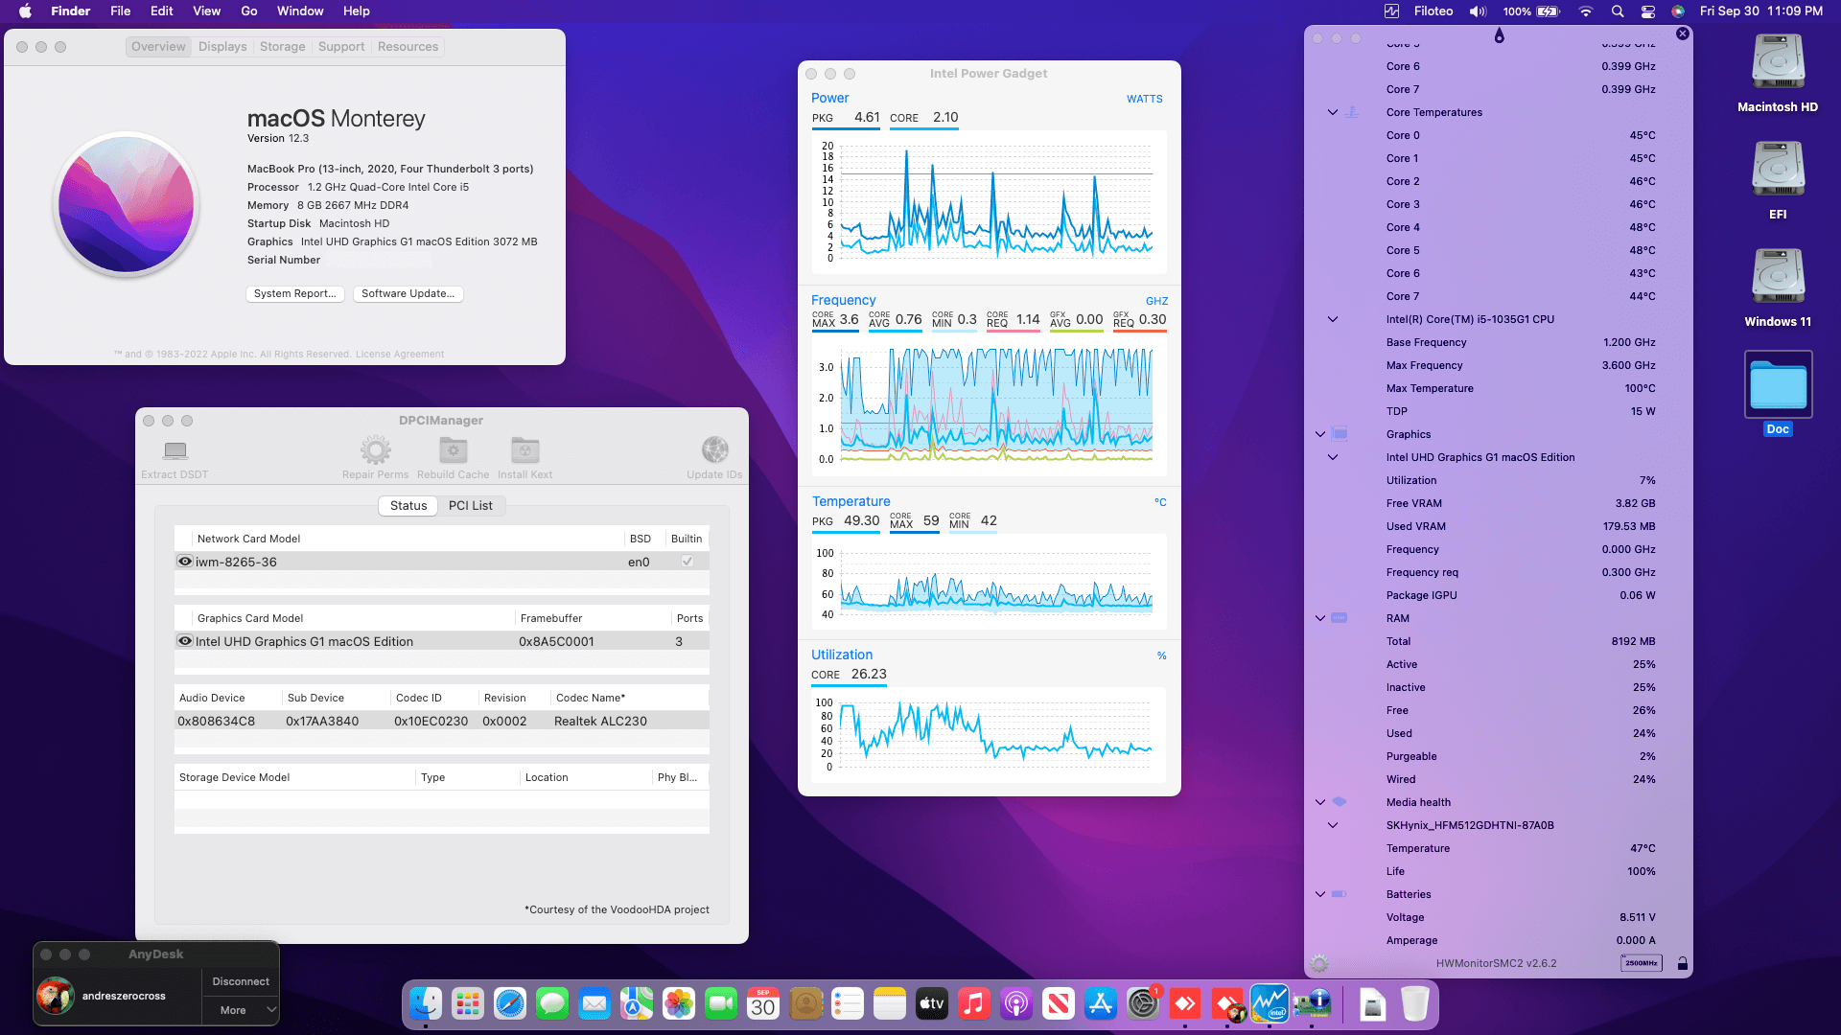Open the Window menu in menu bar

pyautogui.click(x=300, y=11)
